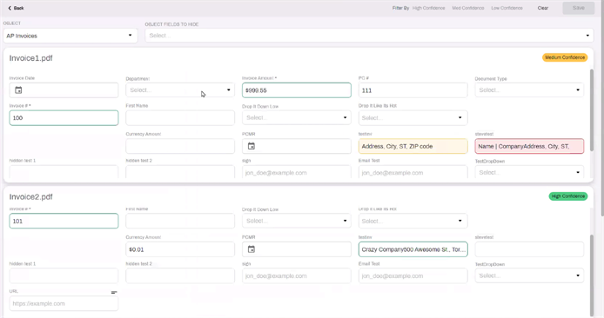Open PCMR calendar icon in Invoice1.pdf
This screenshot has height=318, width=604.
point(252,146)
